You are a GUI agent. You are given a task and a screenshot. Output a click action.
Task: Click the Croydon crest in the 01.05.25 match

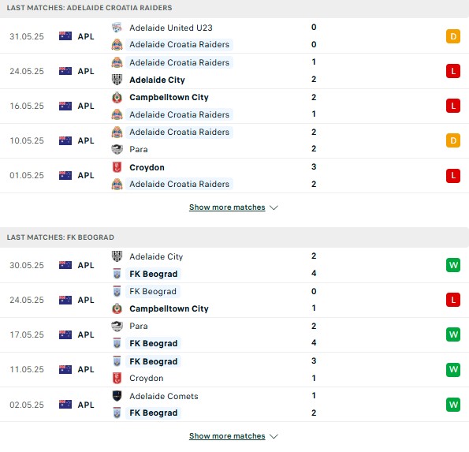[x=117, y=167]
